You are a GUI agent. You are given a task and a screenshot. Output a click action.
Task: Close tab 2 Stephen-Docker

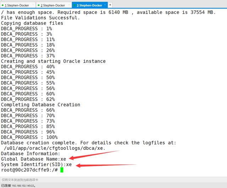[69, 5]
